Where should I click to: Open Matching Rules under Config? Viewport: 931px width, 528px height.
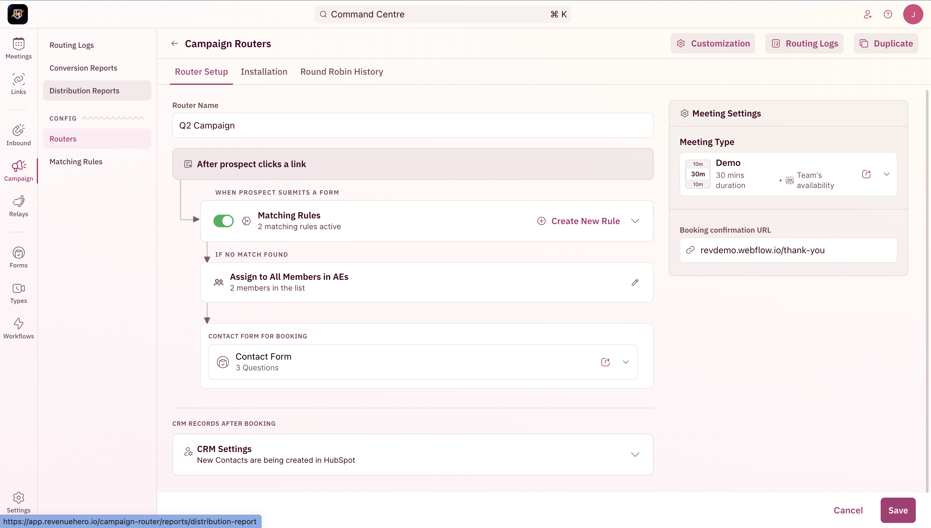76,162
